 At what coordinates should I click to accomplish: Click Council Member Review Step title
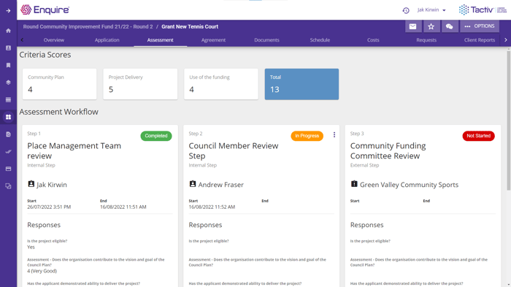tap(234, 150)
